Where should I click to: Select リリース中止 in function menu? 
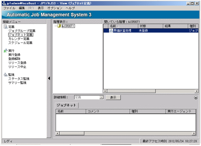point(17,67)
